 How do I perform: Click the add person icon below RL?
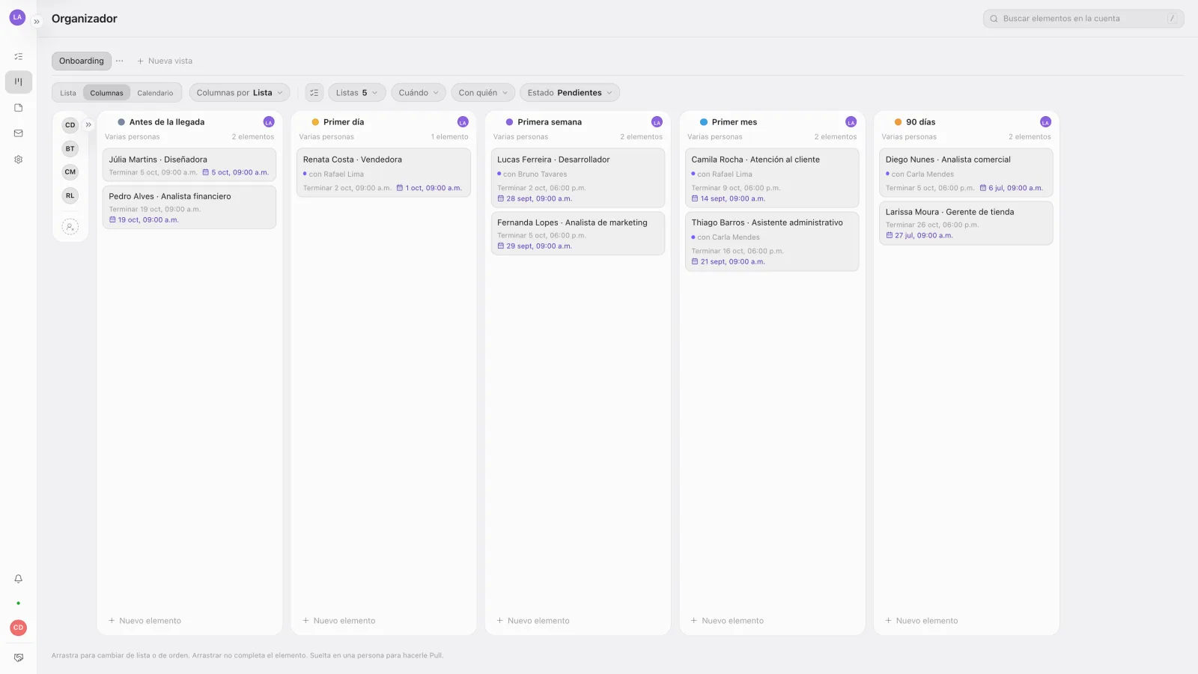pyautogui.click(x=70, y=226)
